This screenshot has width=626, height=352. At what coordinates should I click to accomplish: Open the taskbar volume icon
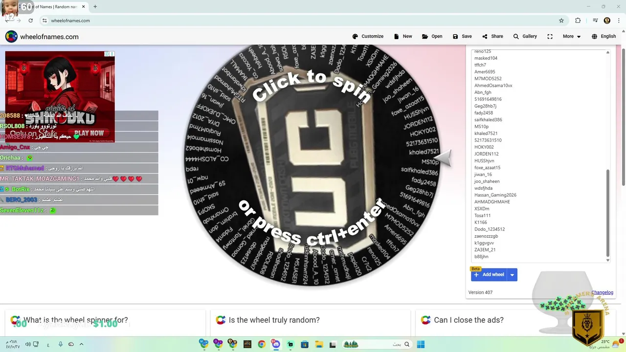(28, 344)
